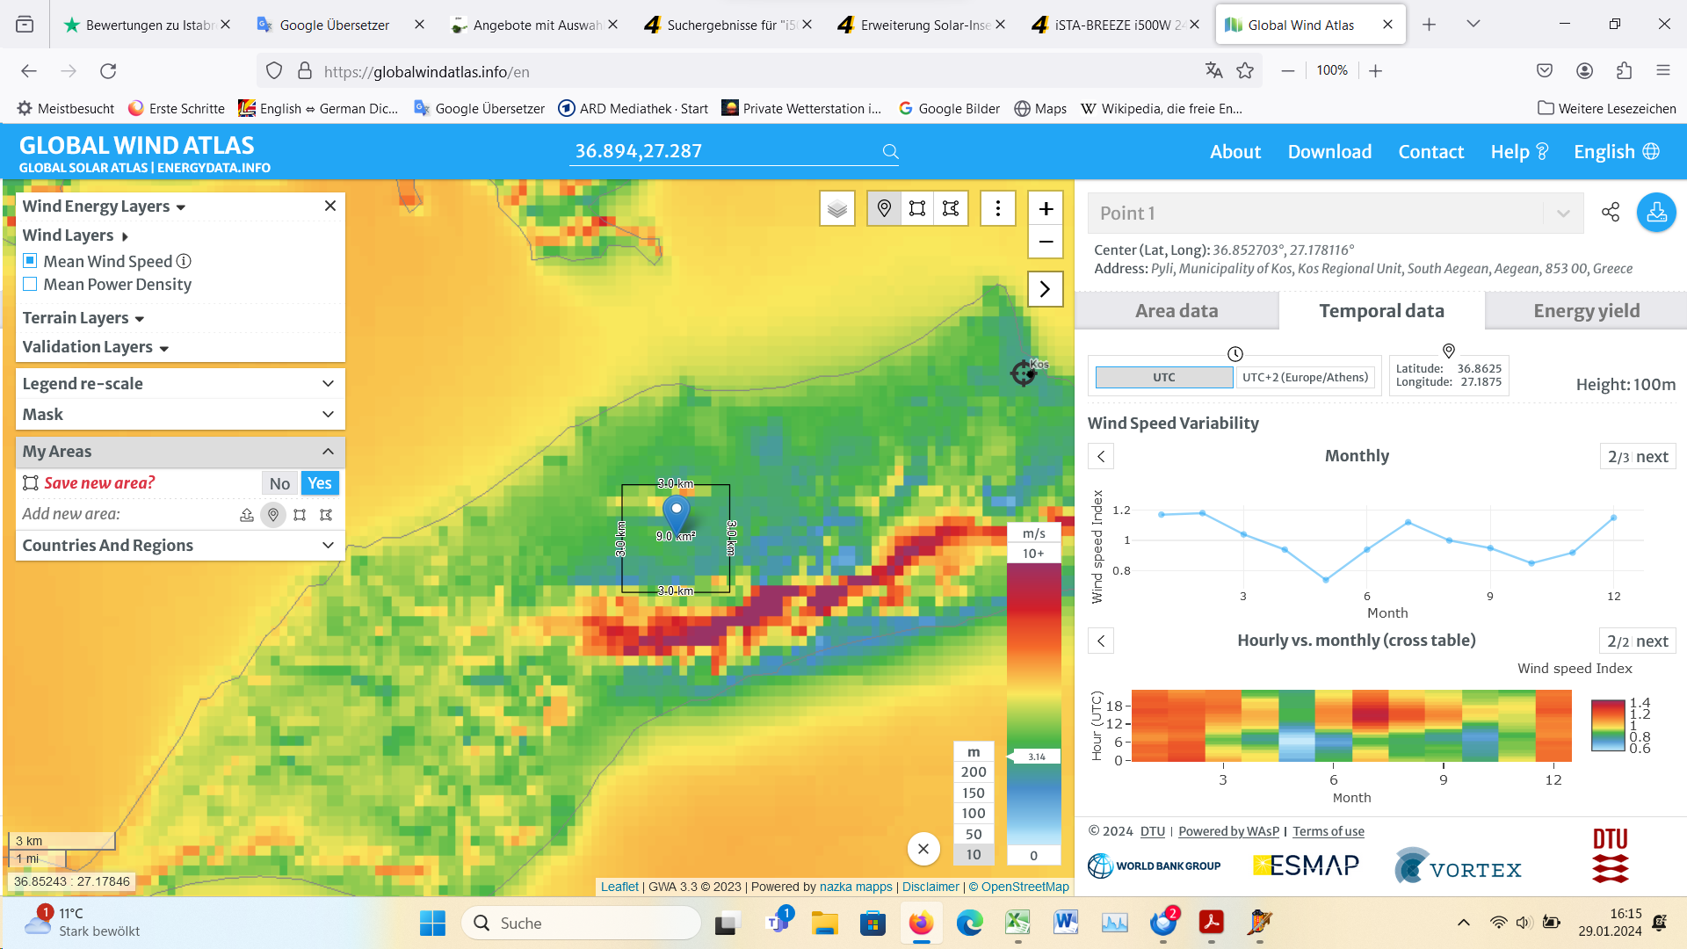The image size is (1687, 949).
Task: Open the Point 1 dropdown
Action: (1562, 214)
